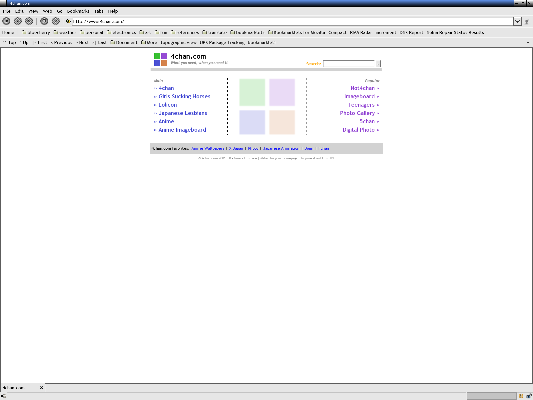The width and height of the screenshot is (533, 400).
Task: Click the < Previous navigation link
Action: [61, 42]
